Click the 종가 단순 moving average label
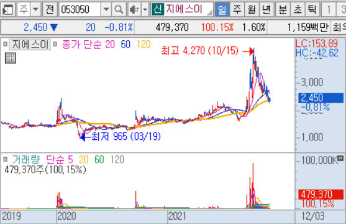The image size is (346, 224). pyautogui.click(x=82, y=45)
